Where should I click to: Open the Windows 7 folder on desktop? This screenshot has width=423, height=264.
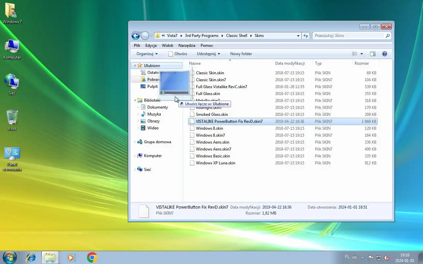12,14
